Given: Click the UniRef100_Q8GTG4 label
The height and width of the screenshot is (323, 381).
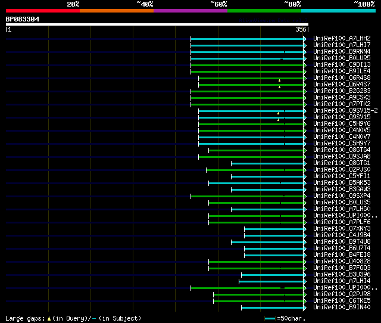Looking at the screenshot, I should point(342,150).
